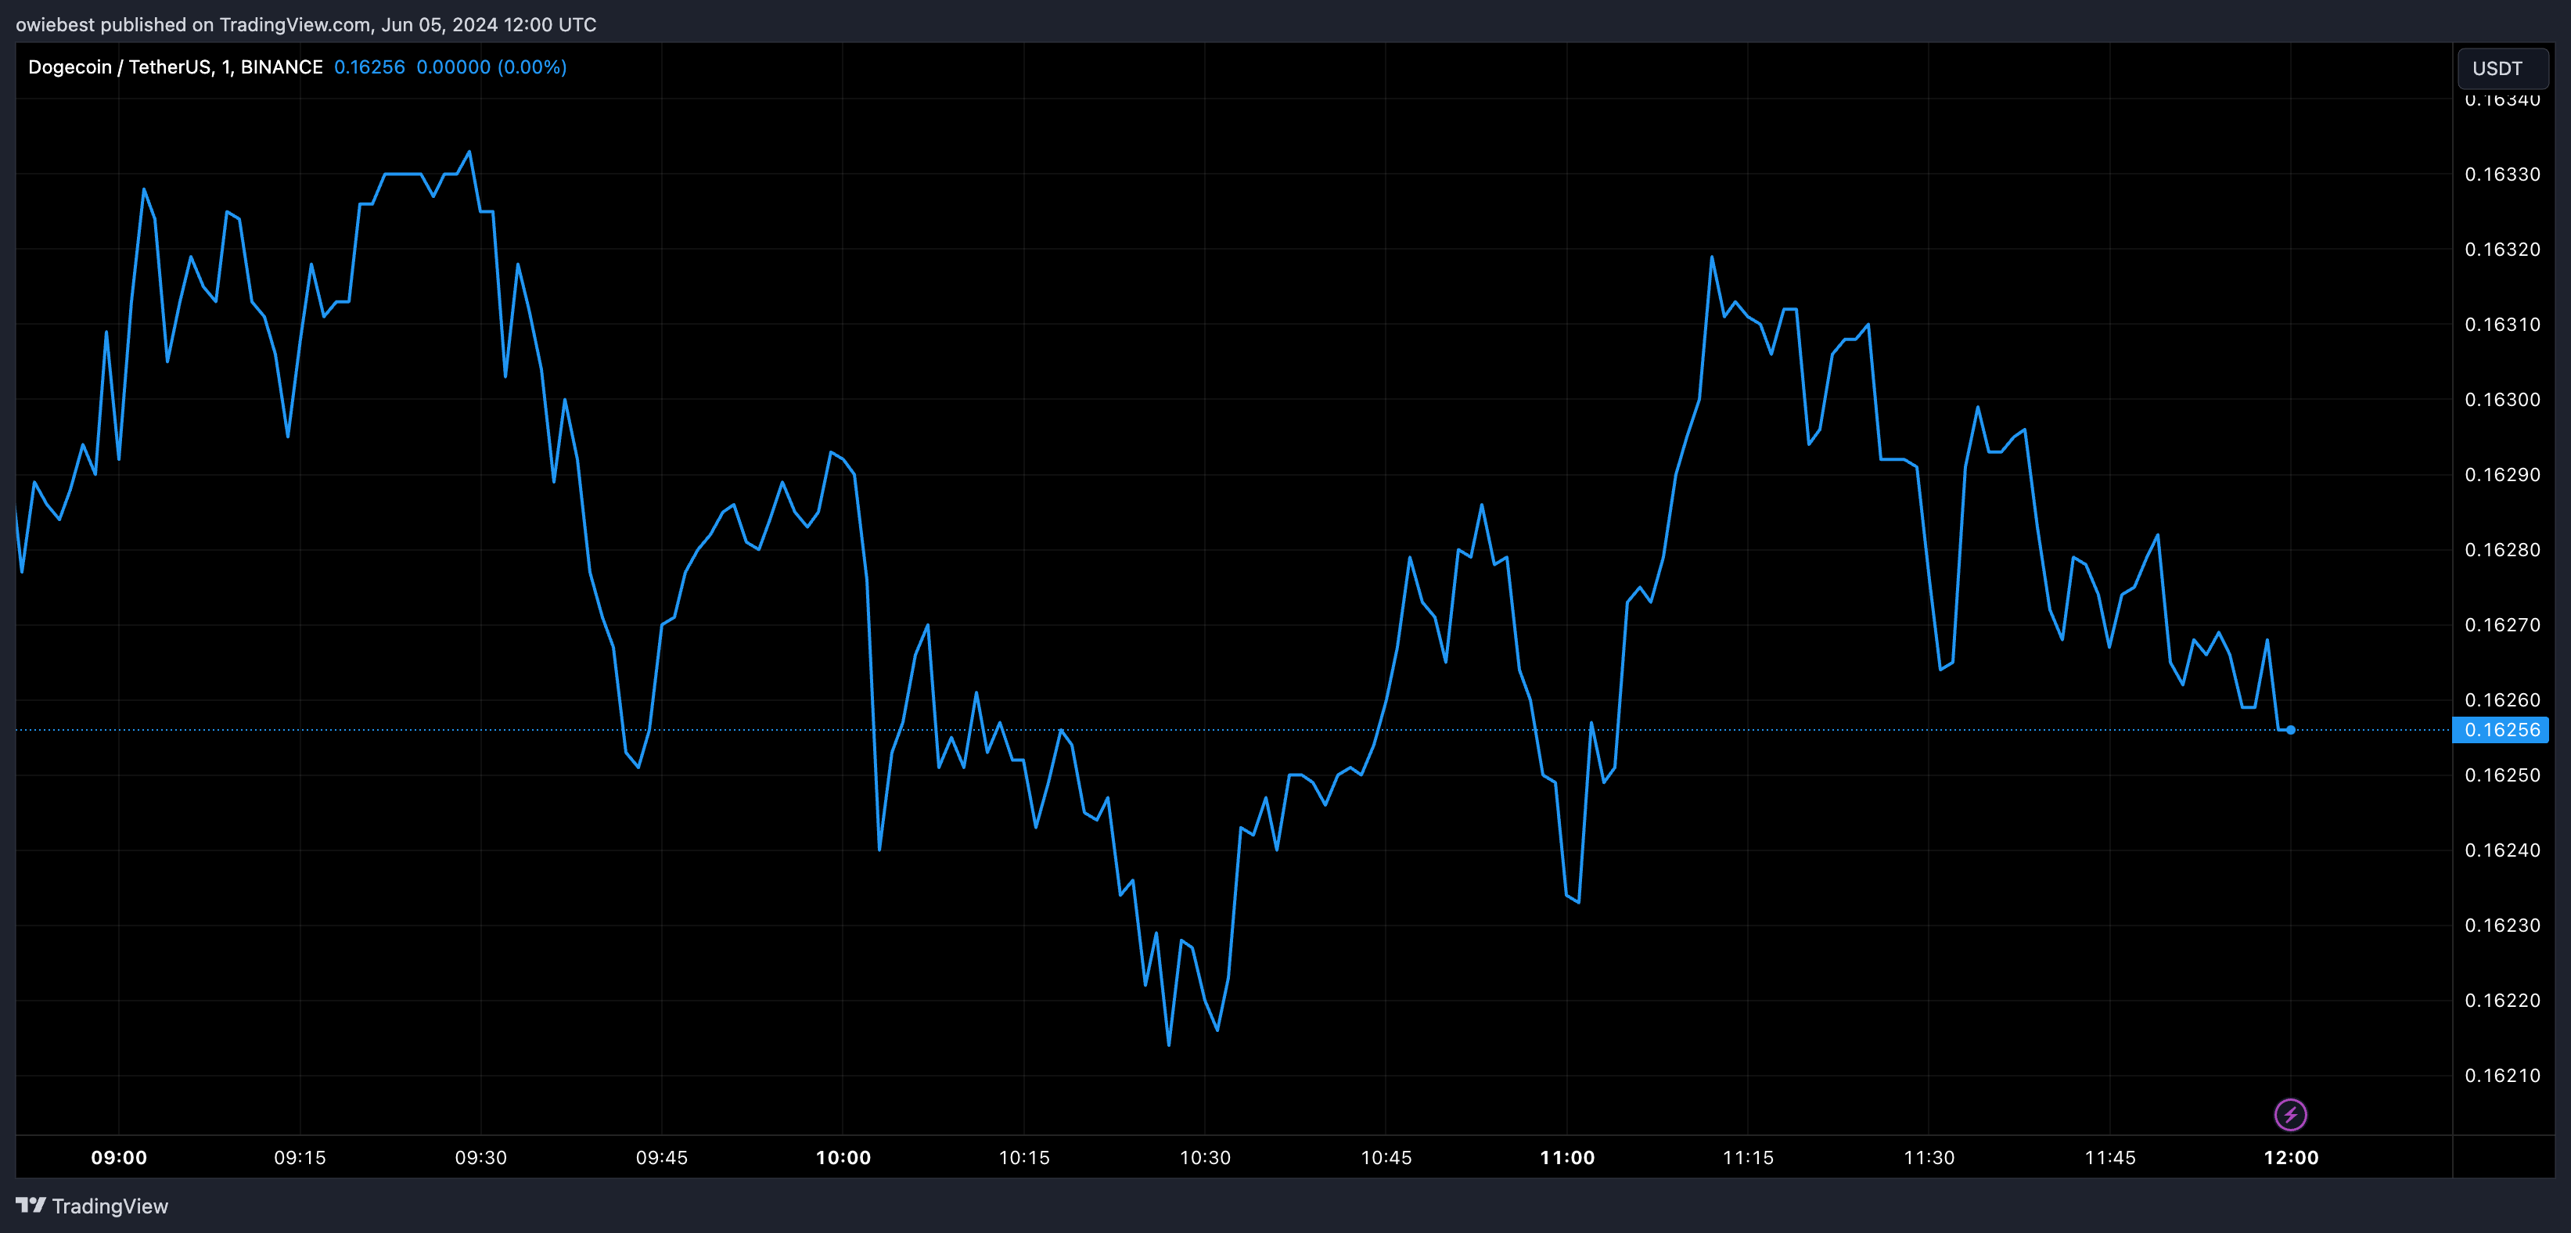Click the TradingView text at bottom left
This screenshot has height=1233, width=2571.
pos(110,1206)
